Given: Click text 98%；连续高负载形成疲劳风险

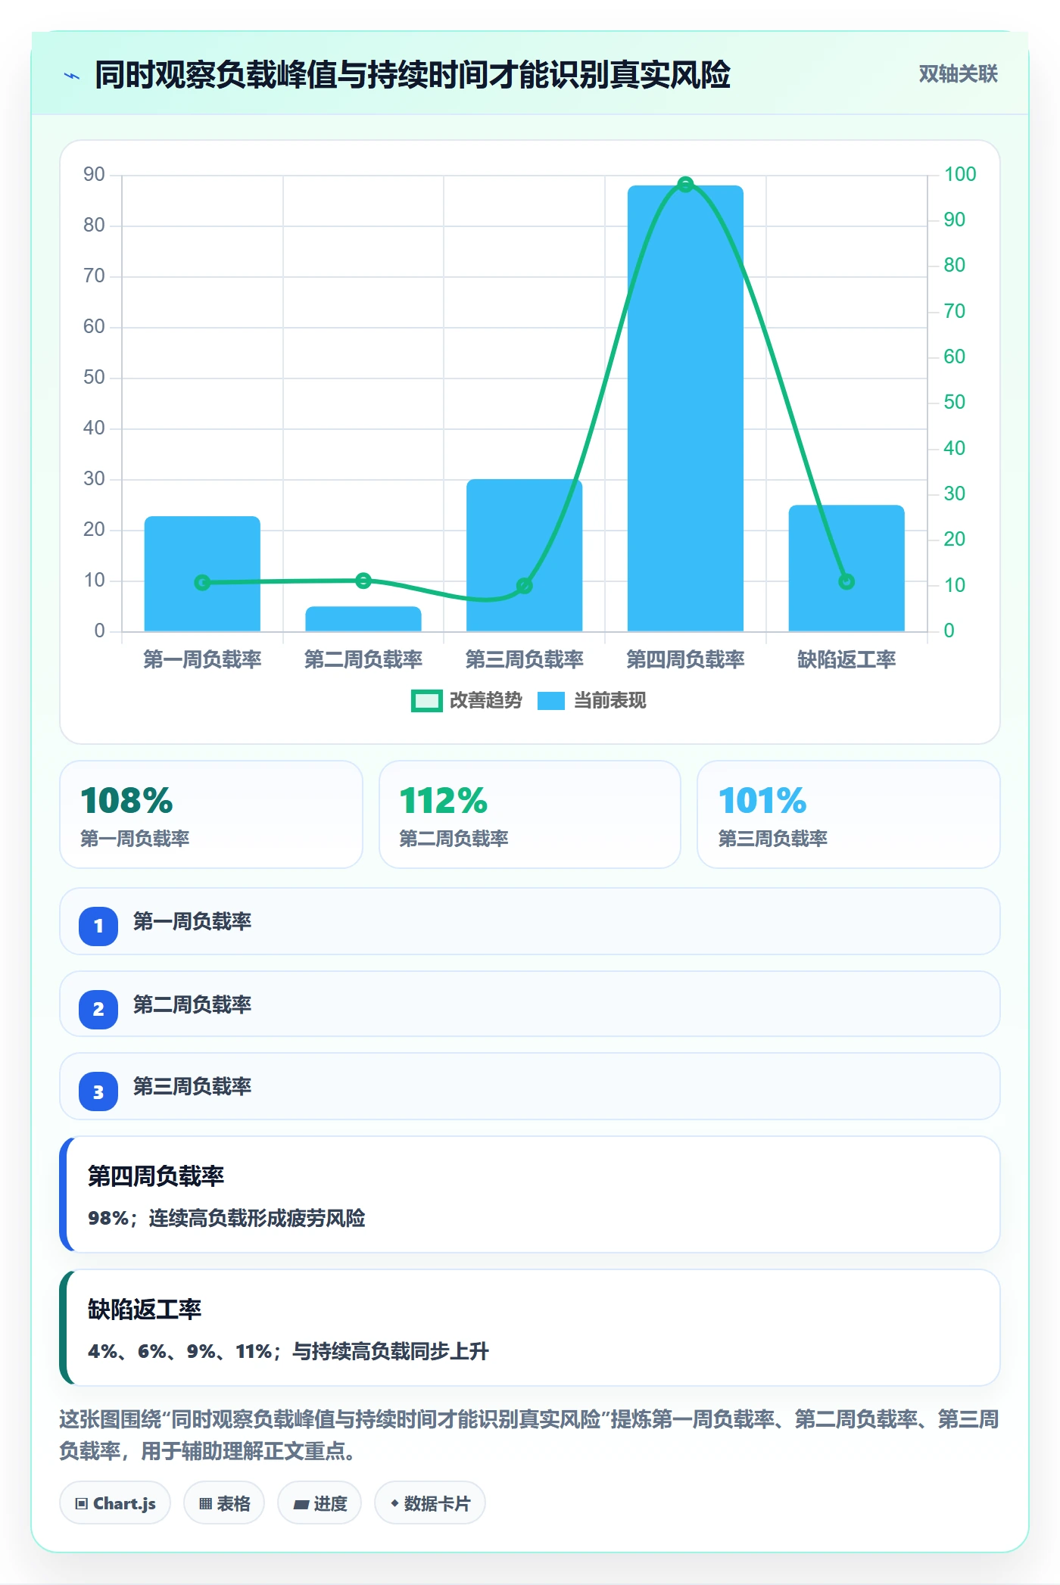Looking at the screenshot, I should coord(226,1218).
